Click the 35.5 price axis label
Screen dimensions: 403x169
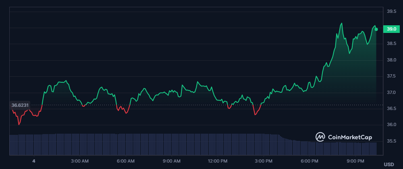391,141
